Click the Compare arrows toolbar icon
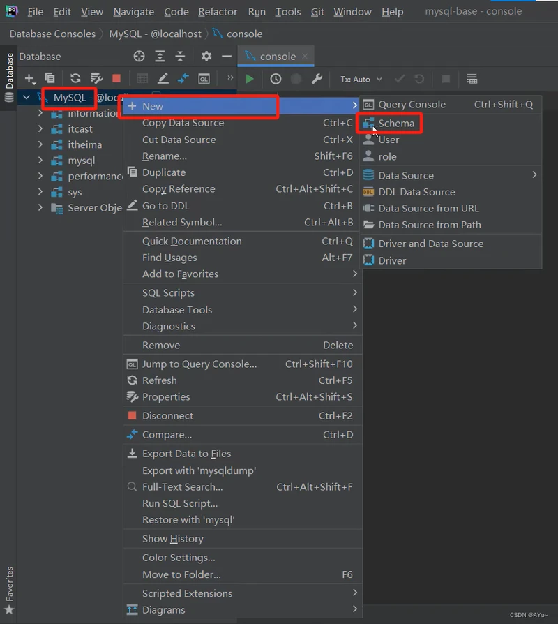This screenshot has width=558, height=624. point(183,78)
